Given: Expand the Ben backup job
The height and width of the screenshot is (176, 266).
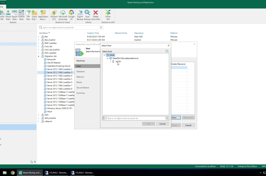Looking at the screenshot, I should (x=39, y=36).
